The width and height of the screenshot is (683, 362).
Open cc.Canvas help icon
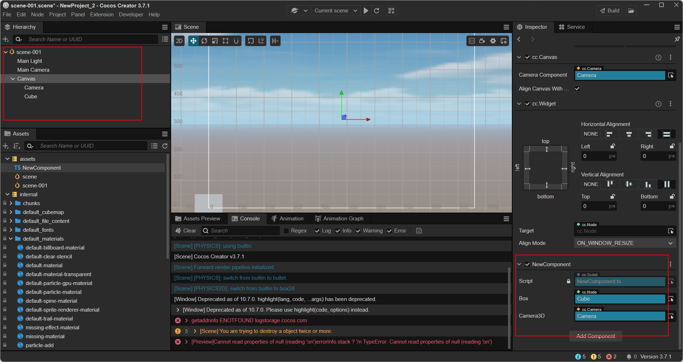[x=658, y=57]
